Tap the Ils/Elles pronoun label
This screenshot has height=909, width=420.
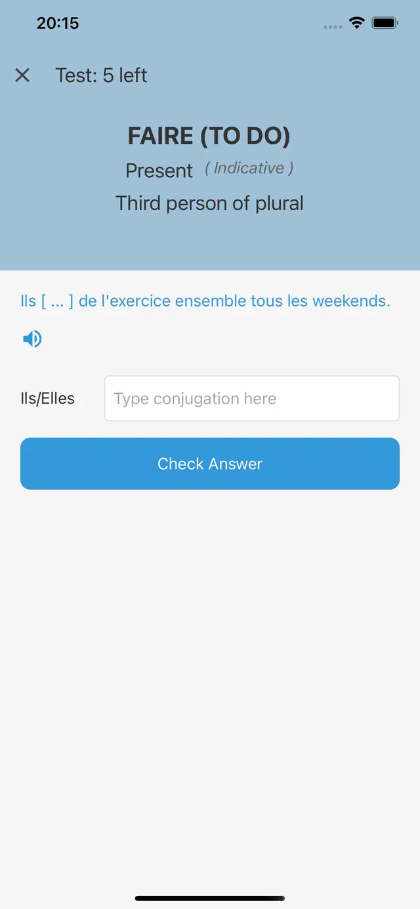47,398
